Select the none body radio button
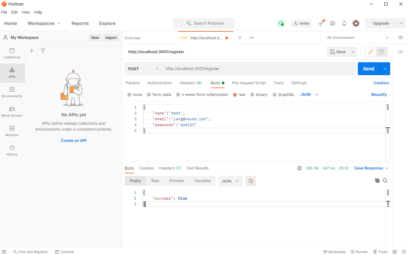Screen dimensions: 408x255 tap(129, 95)
